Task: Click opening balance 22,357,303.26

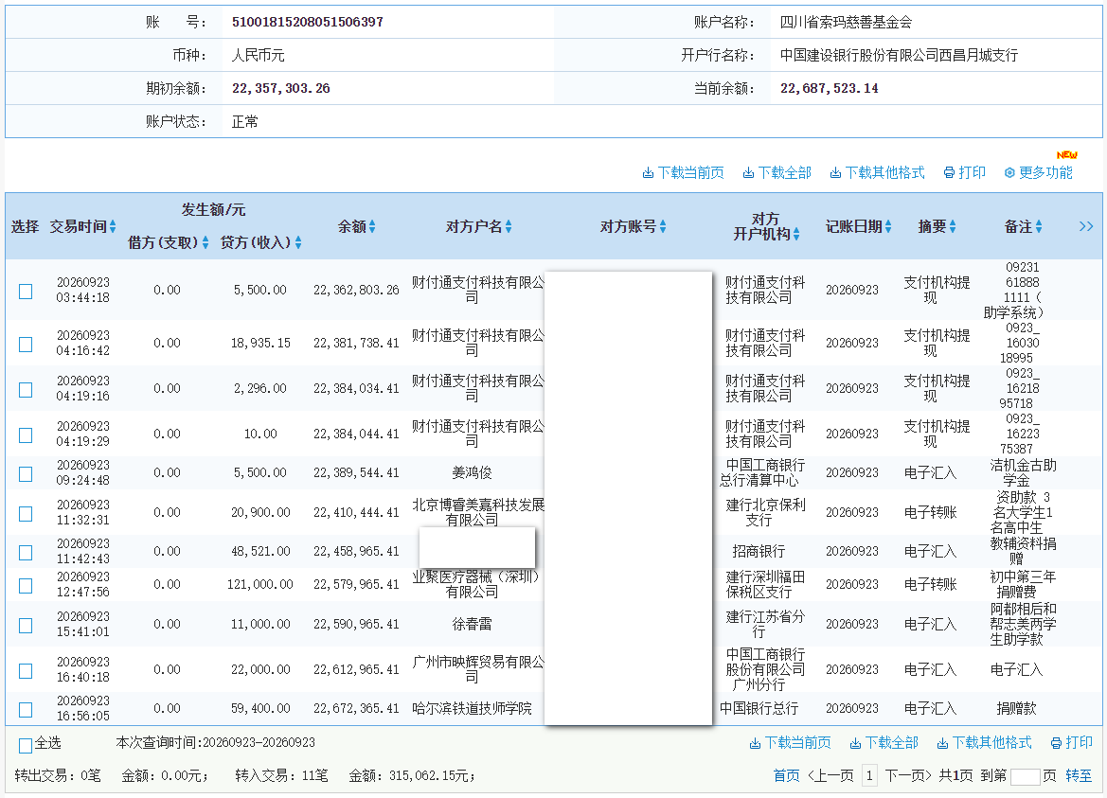Action: tap(280, 88)
